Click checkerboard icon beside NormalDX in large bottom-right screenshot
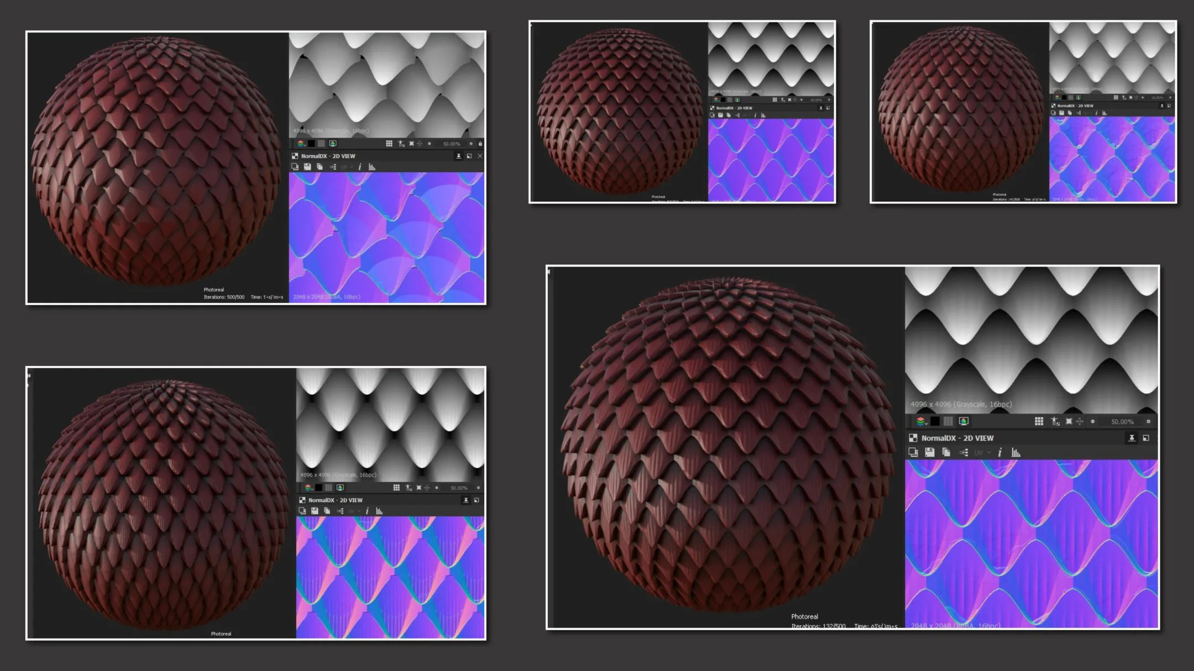This screenshot has height=671, width=1194. (913, 438)
